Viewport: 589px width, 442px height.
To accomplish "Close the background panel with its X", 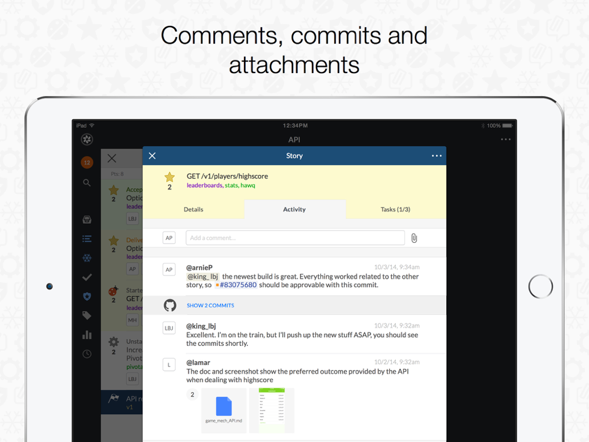I will pos(112,158).
